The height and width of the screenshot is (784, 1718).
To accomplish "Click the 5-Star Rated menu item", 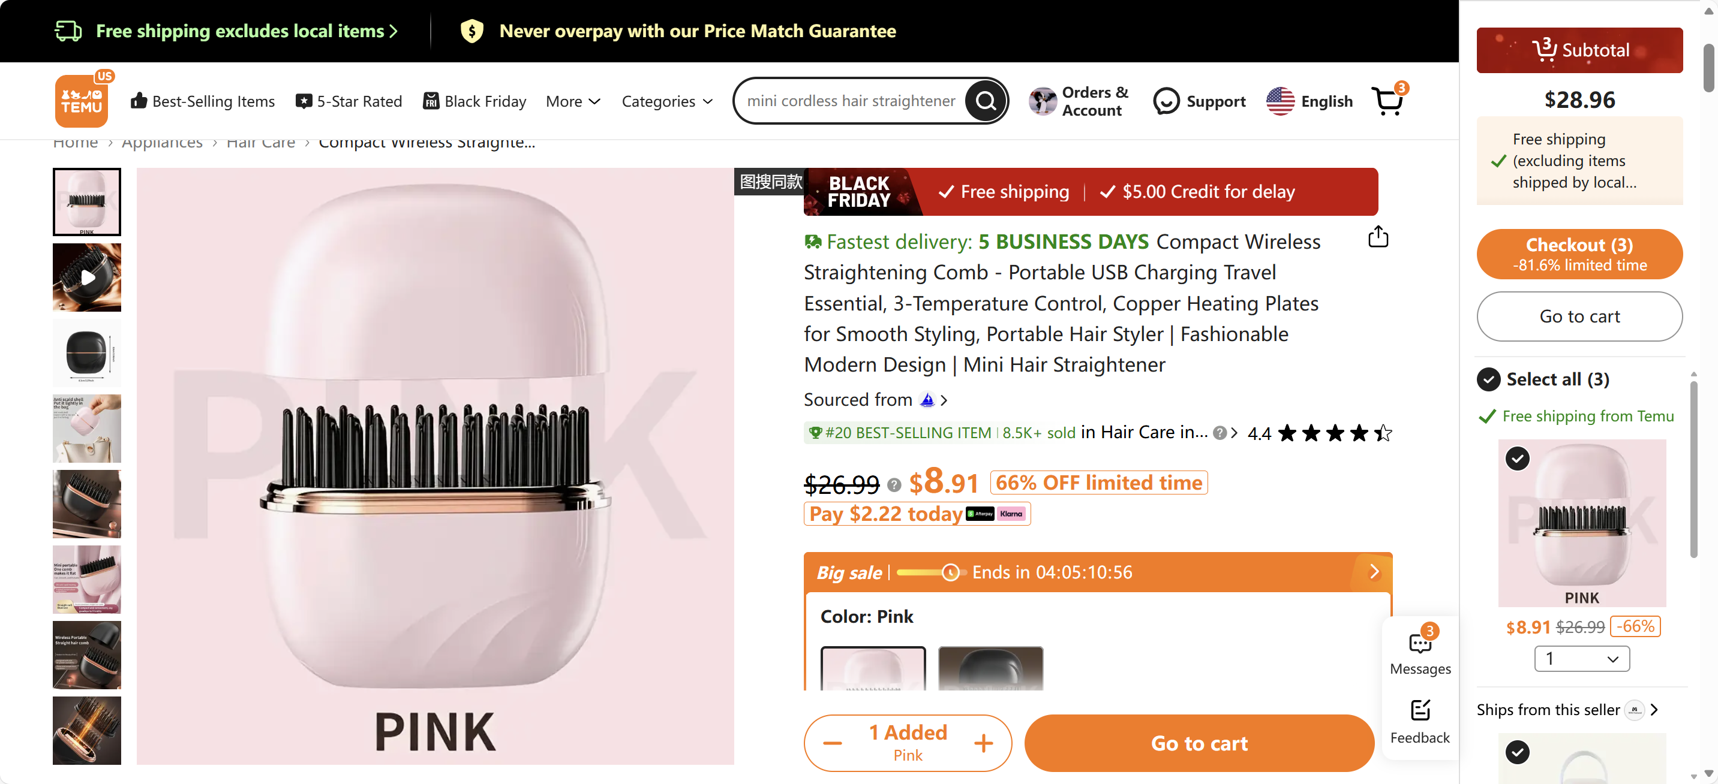I will (348, 101).
